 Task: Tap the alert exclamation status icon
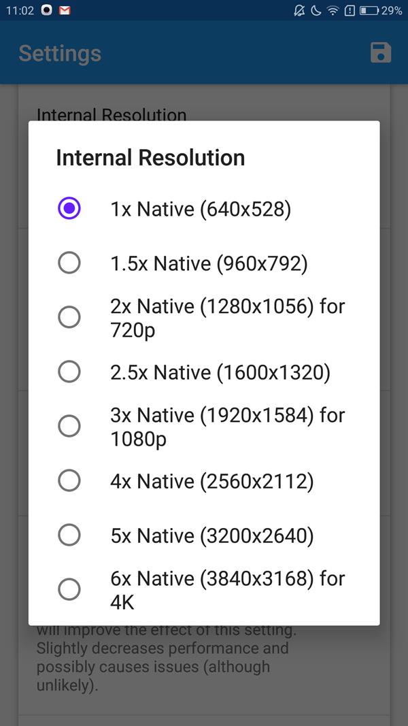pos(350,10)
